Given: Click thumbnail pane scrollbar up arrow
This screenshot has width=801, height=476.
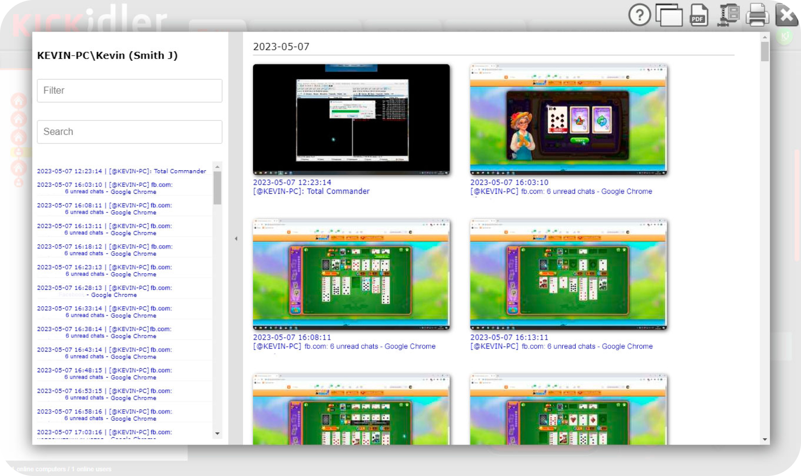Looking at the screenshot, I should coord(765,37).
